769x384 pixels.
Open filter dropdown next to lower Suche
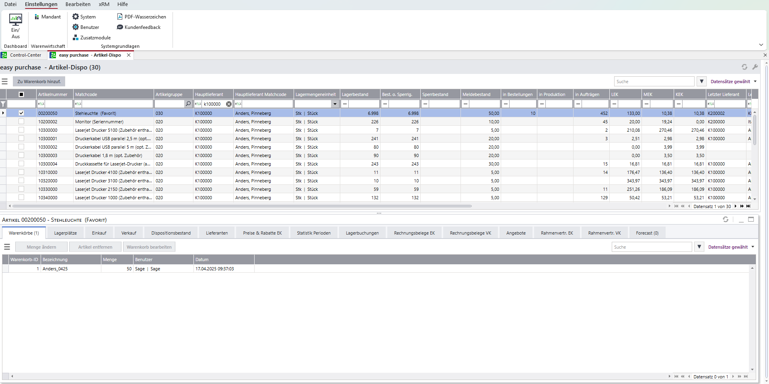point(699,247)
